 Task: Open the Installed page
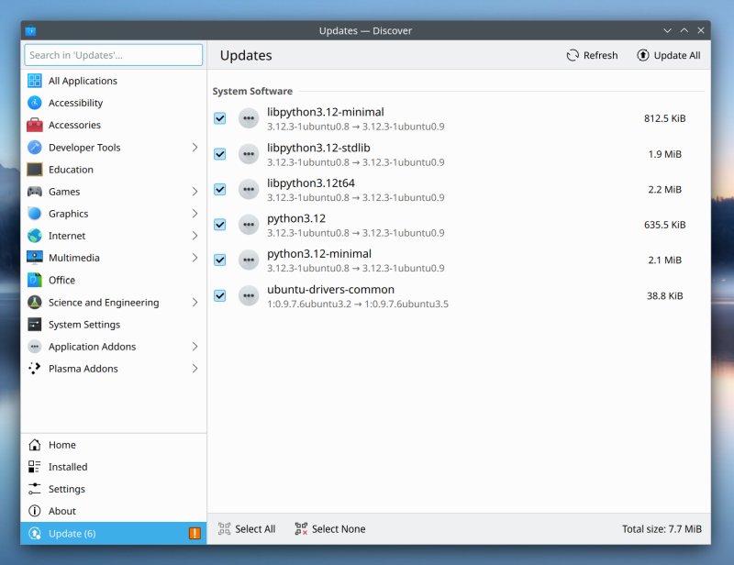coord(68,467)
